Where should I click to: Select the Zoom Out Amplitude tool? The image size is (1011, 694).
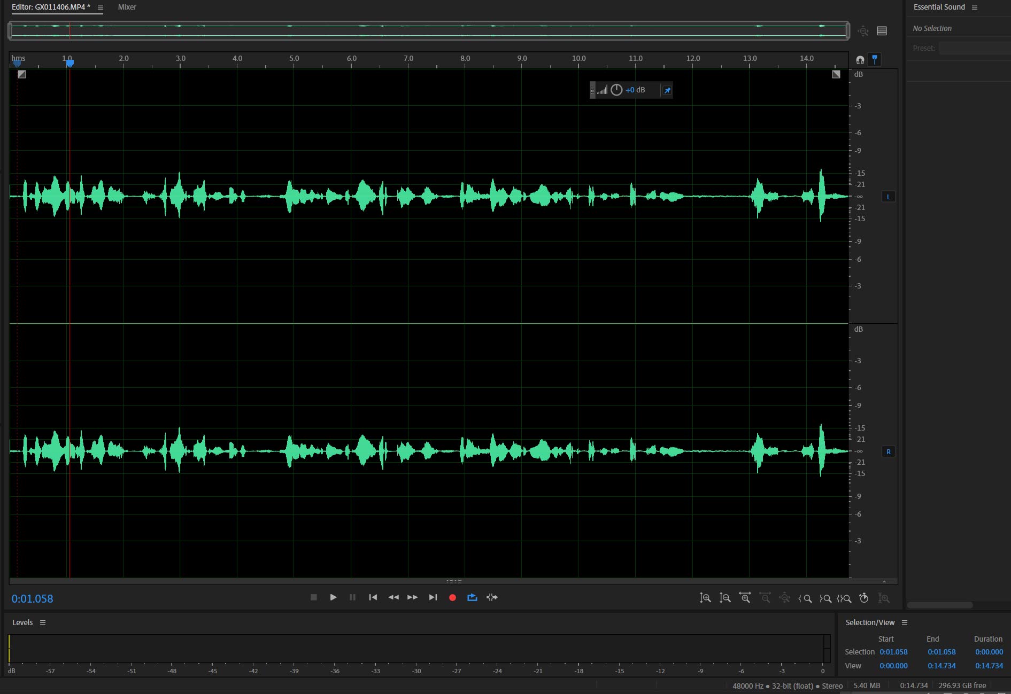pyautogui.click(x=725, y=598)
